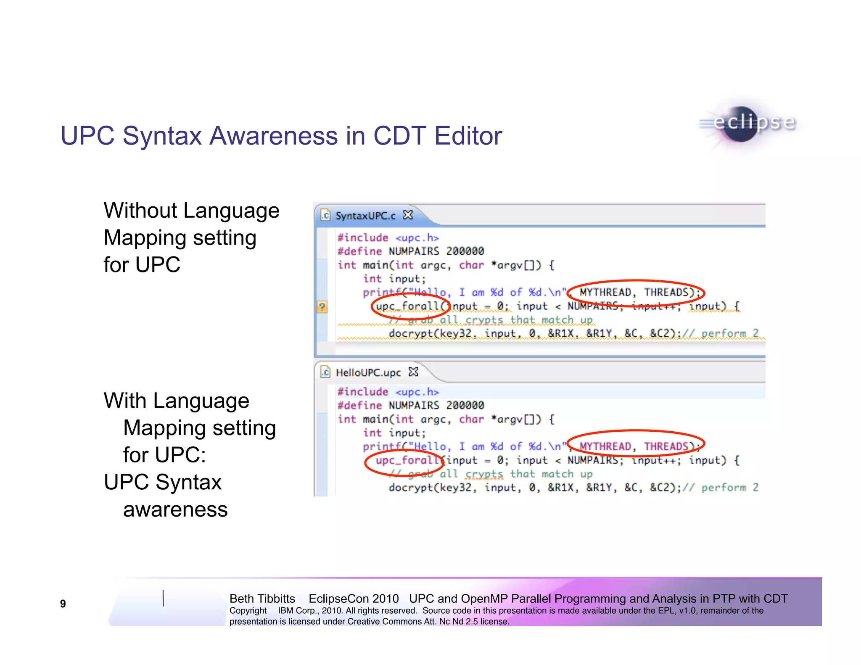Click the Eclipse logo

749,124
